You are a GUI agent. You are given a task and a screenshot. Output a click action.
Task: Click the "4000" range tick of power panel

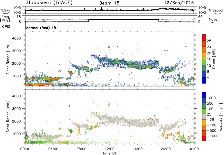[x=16, y=38]
